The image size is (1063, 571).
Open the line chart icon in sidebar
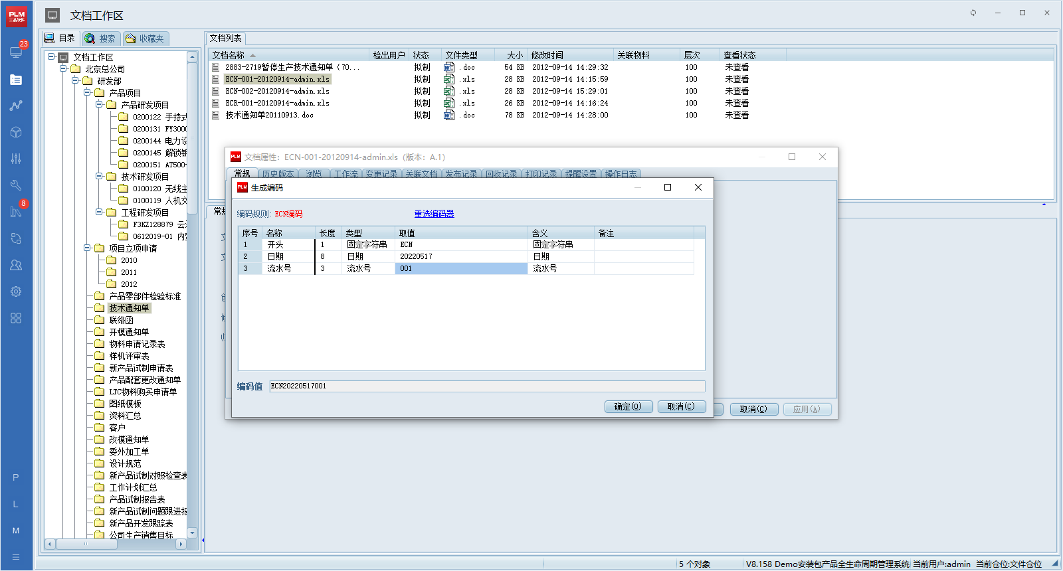pos(16,106)
